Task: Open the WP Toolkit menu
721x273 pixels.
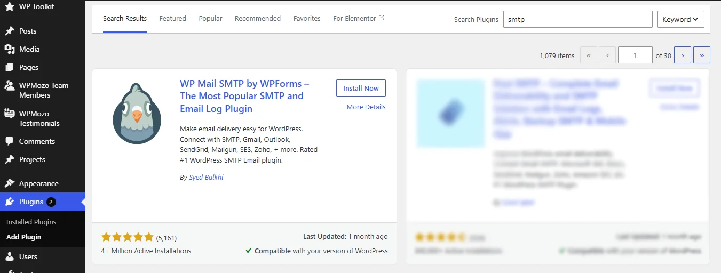Action: 43,6
